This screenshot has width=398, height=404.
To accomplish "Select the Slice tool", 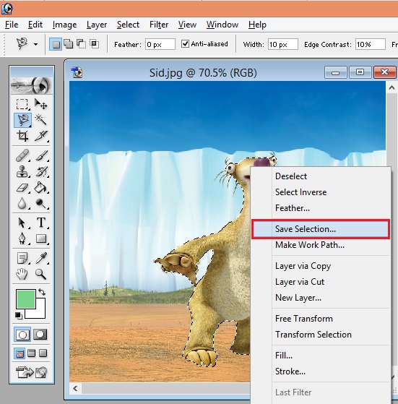I will click(40, 136).
